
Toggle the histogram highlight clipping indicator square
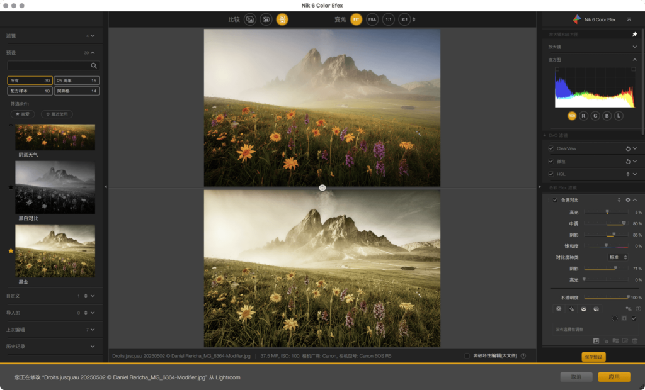tap(634, 69)
